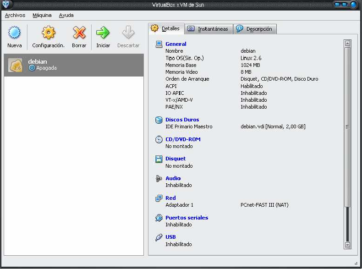
Task: Open the Puertos seriales link
Action: [x=186, y=218]
